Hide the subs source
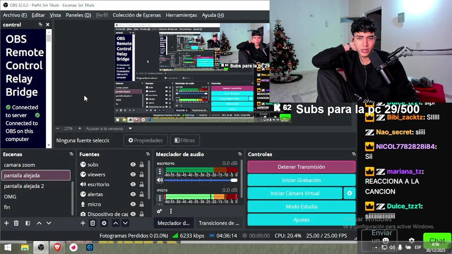The width and height of the screenshot is (452, 254). 133,164
